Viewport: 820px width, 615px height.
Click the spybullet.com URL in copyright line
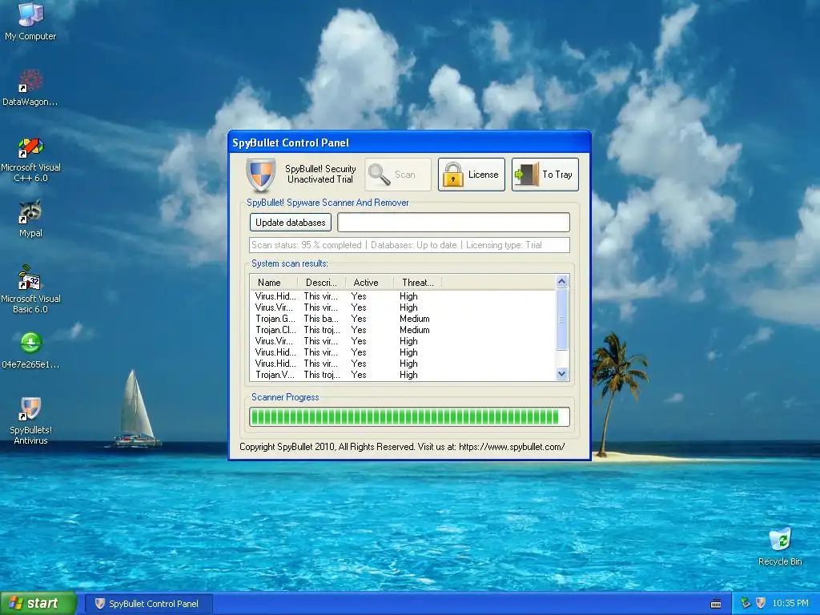[x=512, y=447]
